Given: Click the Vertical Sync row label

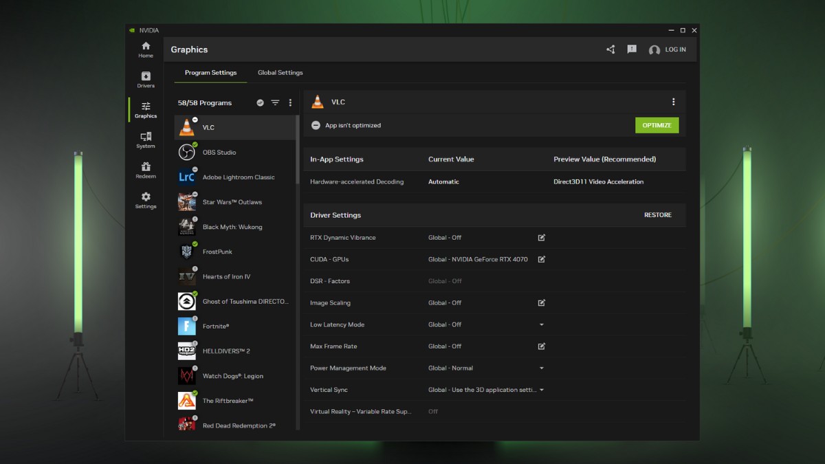Looking at the screenshot, I should (329, 390).
